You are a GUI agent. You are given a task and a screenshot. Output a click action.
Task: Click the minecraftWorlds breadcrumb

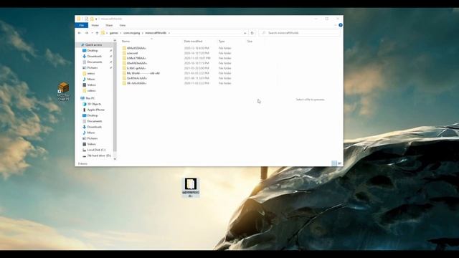[x=156, y=33]
